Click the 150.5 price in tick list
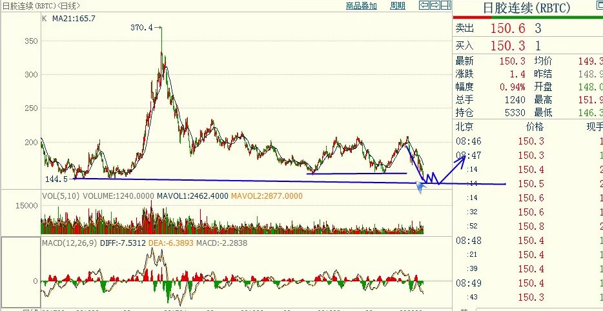This screenshot has width=603, height=311. pos(531,184)
